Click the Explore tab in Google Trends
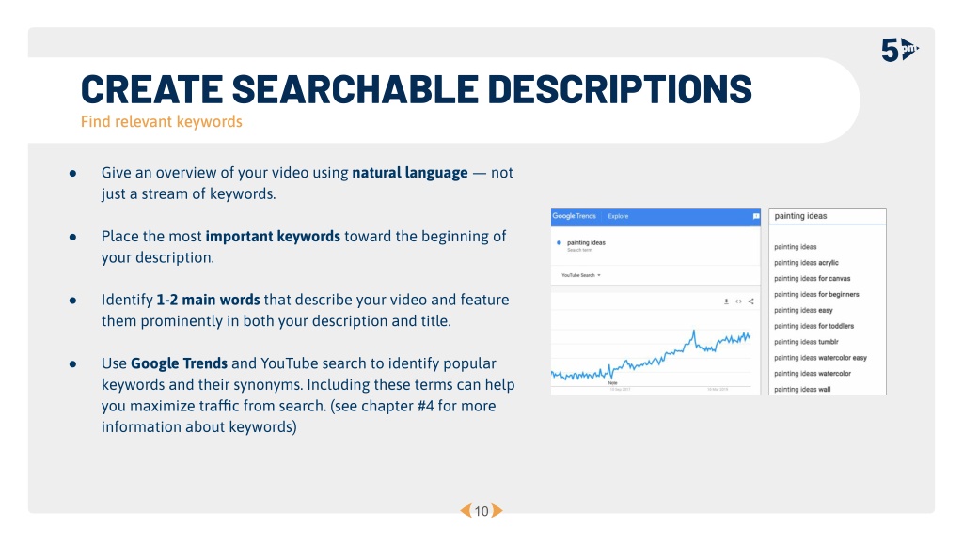Image resolution: width=963 pixels, height=541 pixels. pyautogui.click(x=618, y=216)
